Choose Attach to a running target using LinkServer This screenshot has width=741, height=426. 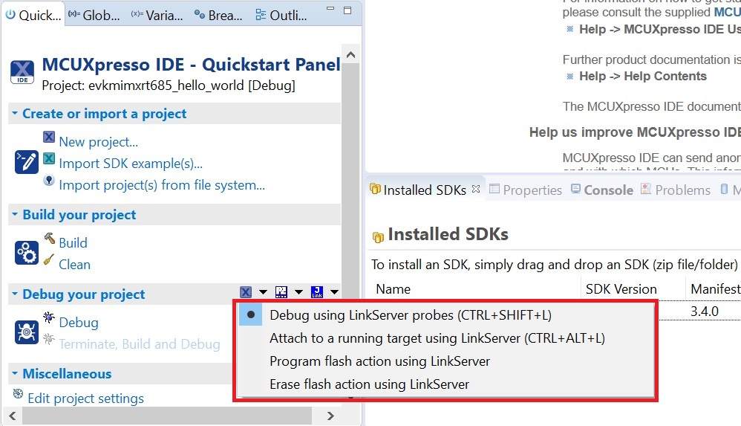[x=437, y=338]
